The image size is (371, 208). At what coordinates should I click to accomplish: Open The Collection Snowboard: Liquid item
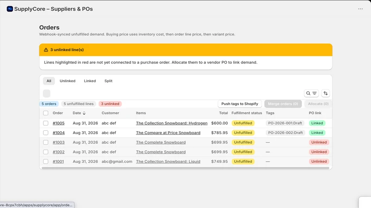tap(168, 161)
